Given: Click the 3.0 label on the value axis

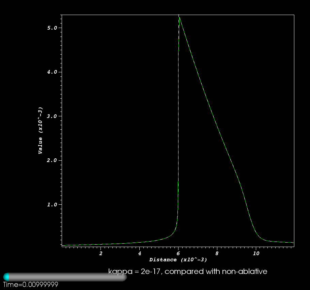Looking at the screenshot, I should tap(52, 116).
